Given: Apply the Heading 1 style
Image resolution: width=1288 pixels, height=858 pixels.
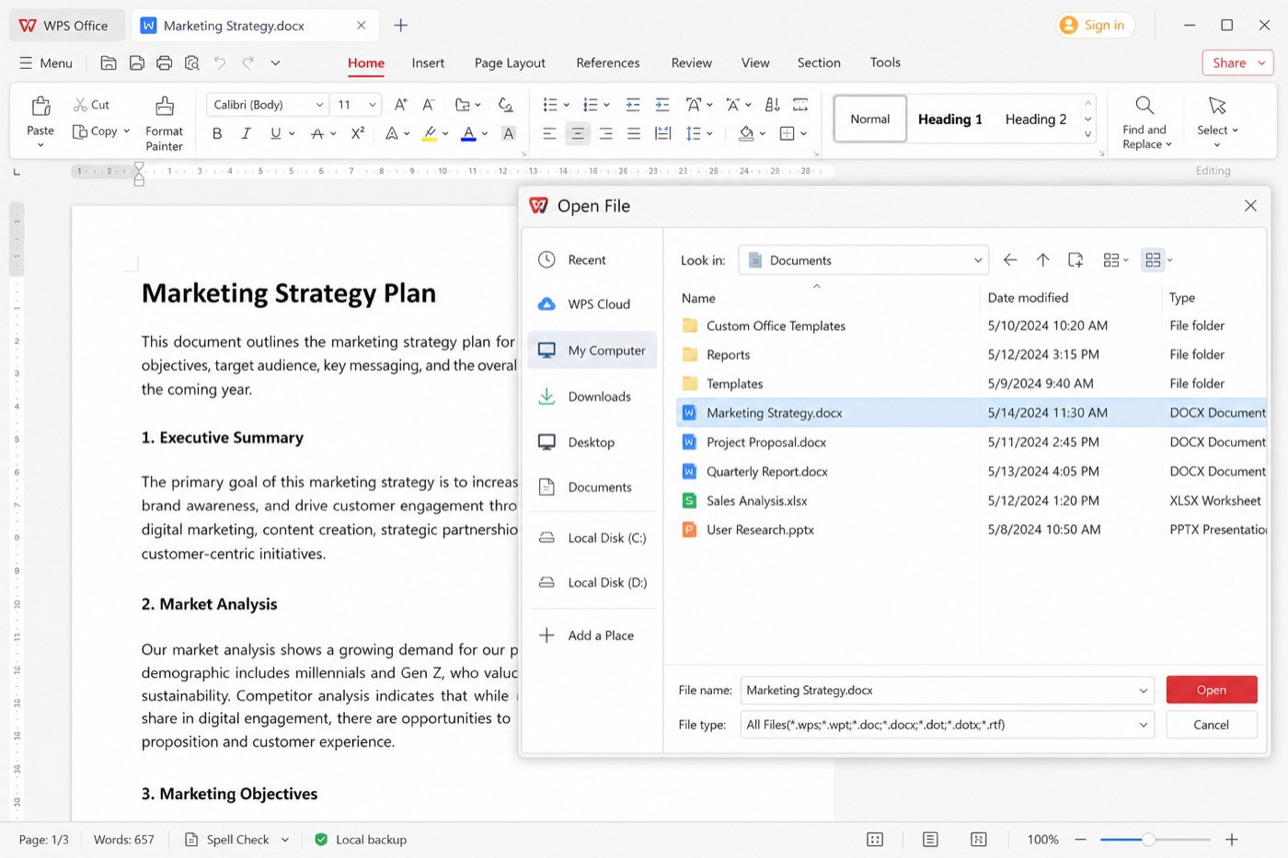Looking at the screenshot, I should [950, 119].
